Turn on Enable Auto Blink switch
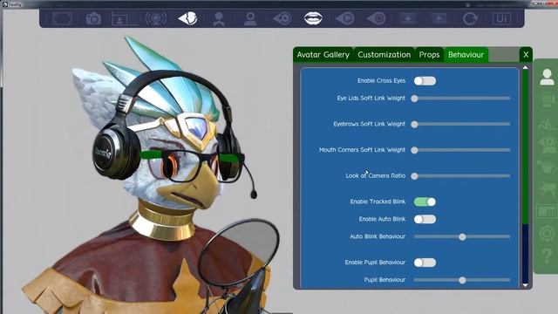558x314 pixels. point(425,219)
